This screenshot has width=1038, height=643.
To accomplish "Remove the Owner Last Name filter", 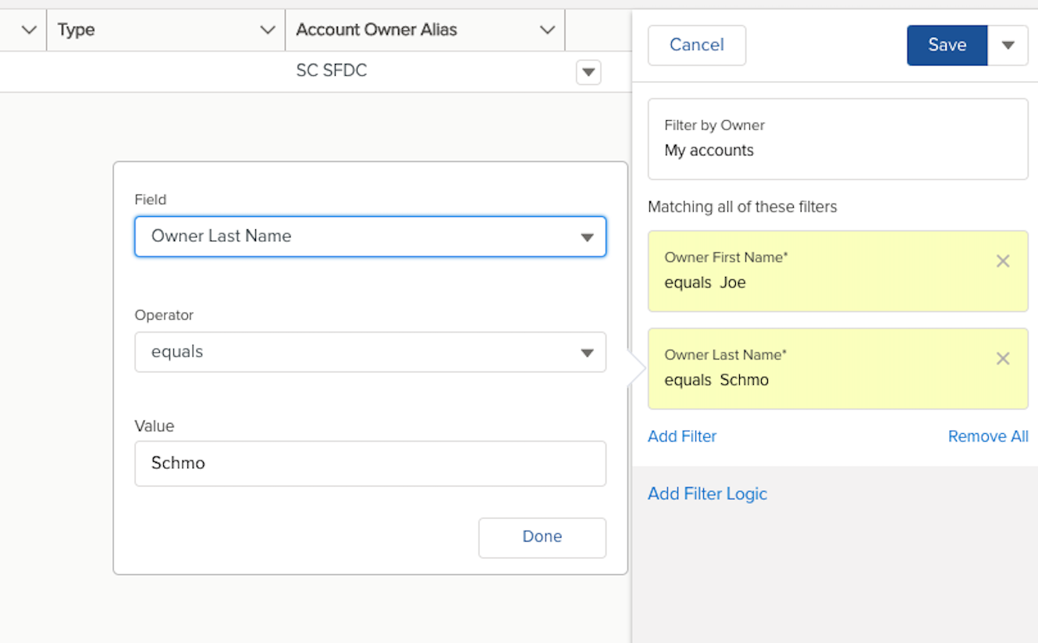I will pos(1003,359).
